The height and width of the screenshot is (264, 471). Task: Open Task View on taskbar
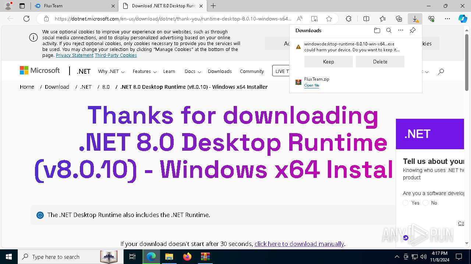pos(132,257)
